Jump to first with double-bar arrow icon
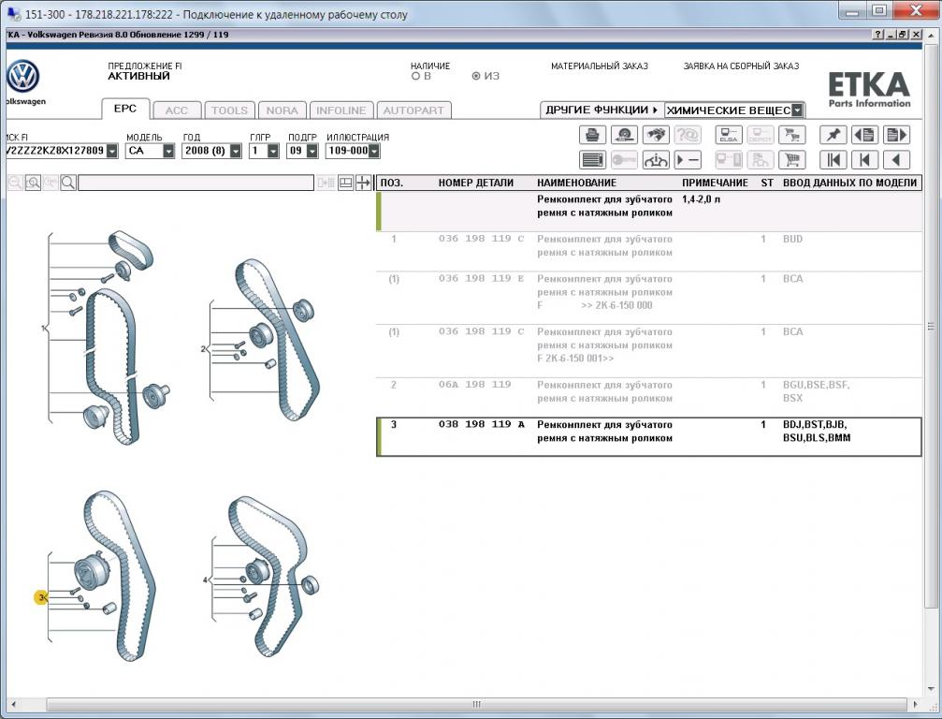 pos(833,160)
